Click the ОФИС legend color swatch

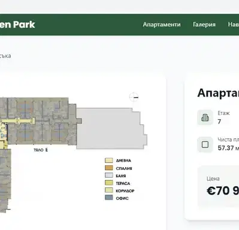tap(109, 198)
